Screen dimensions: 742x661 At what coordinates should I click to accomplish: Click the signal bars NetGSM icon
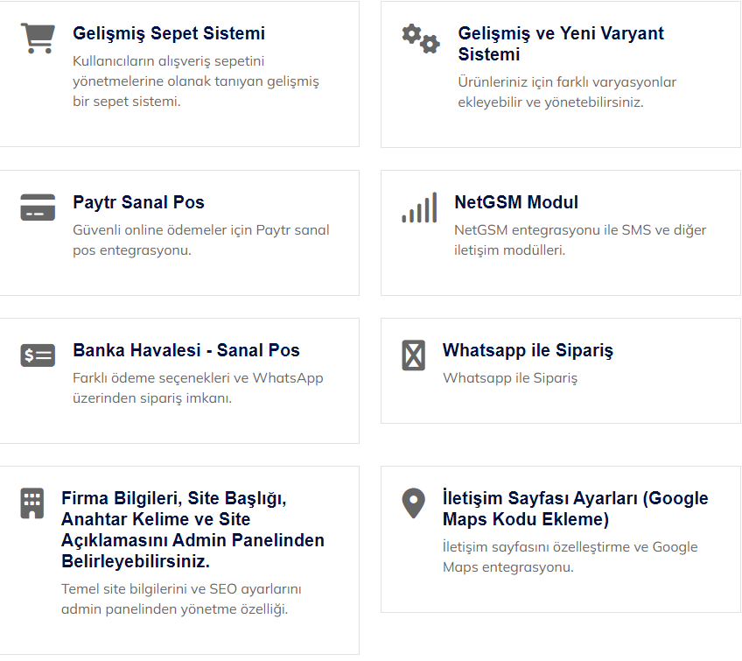(419, 207)
